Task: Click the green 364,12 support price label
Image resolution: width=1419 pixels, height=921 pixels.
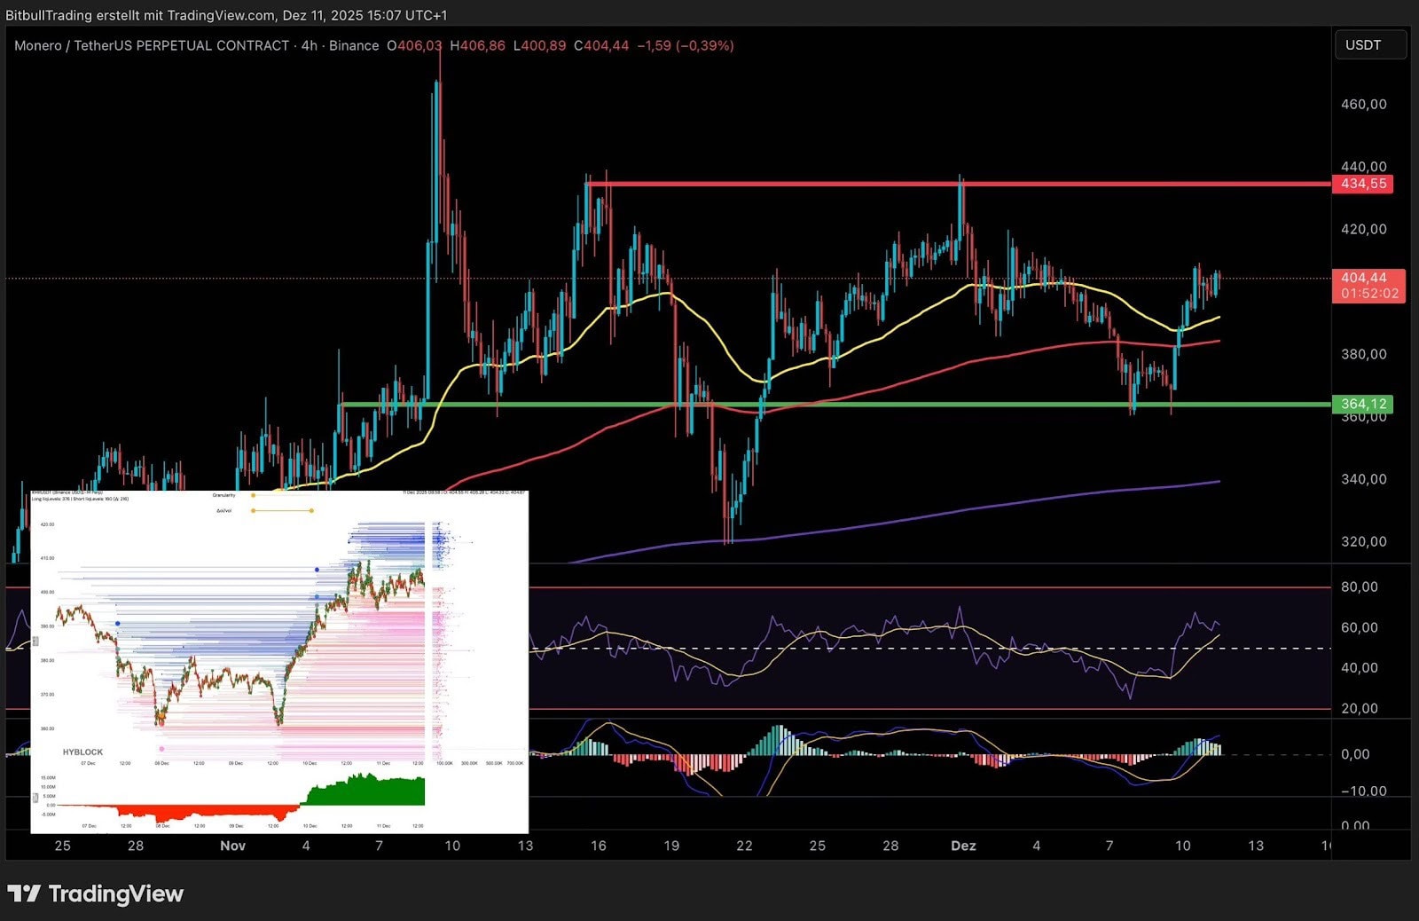Action: [x=1362, y=404]
